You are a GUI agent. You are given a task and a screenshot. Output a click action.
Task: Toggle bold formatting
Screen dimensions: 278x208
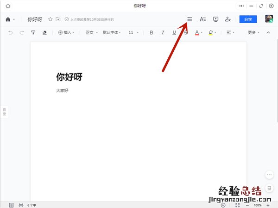pos(151,33)
